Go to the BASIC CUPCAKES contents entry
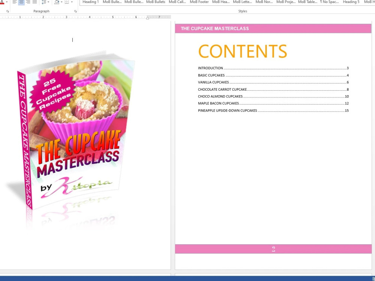Screen dimensions: 375x281 [273, 75]
